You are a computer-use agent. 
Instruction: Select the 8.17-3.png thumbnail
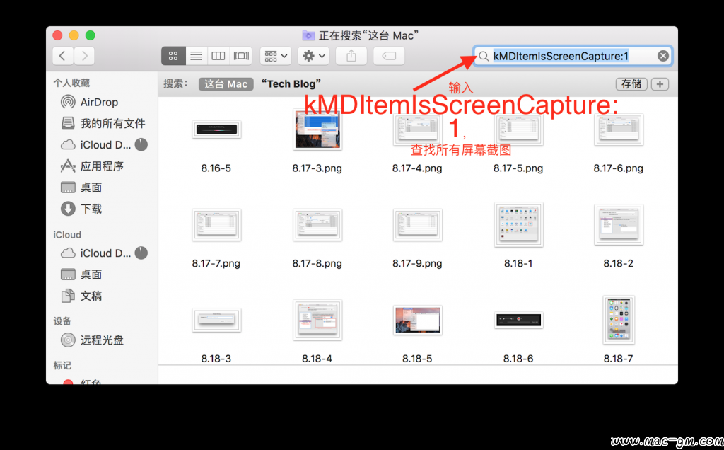click(x=317, y=130)
